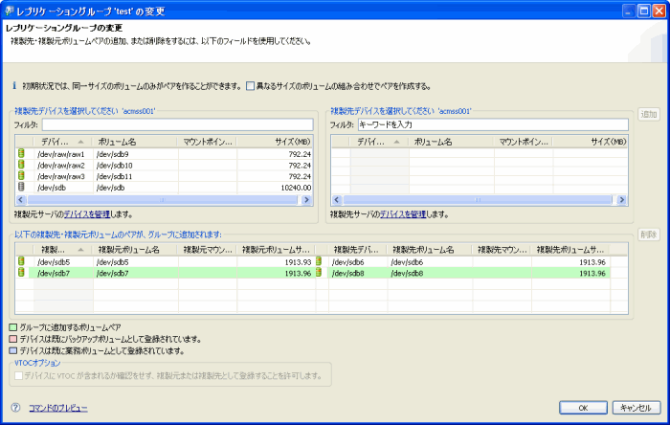The height and width of the screenshot is (425, 670).
Task: Click the /dev/sdb8 destination volume icon
Action: click(319, 273)
